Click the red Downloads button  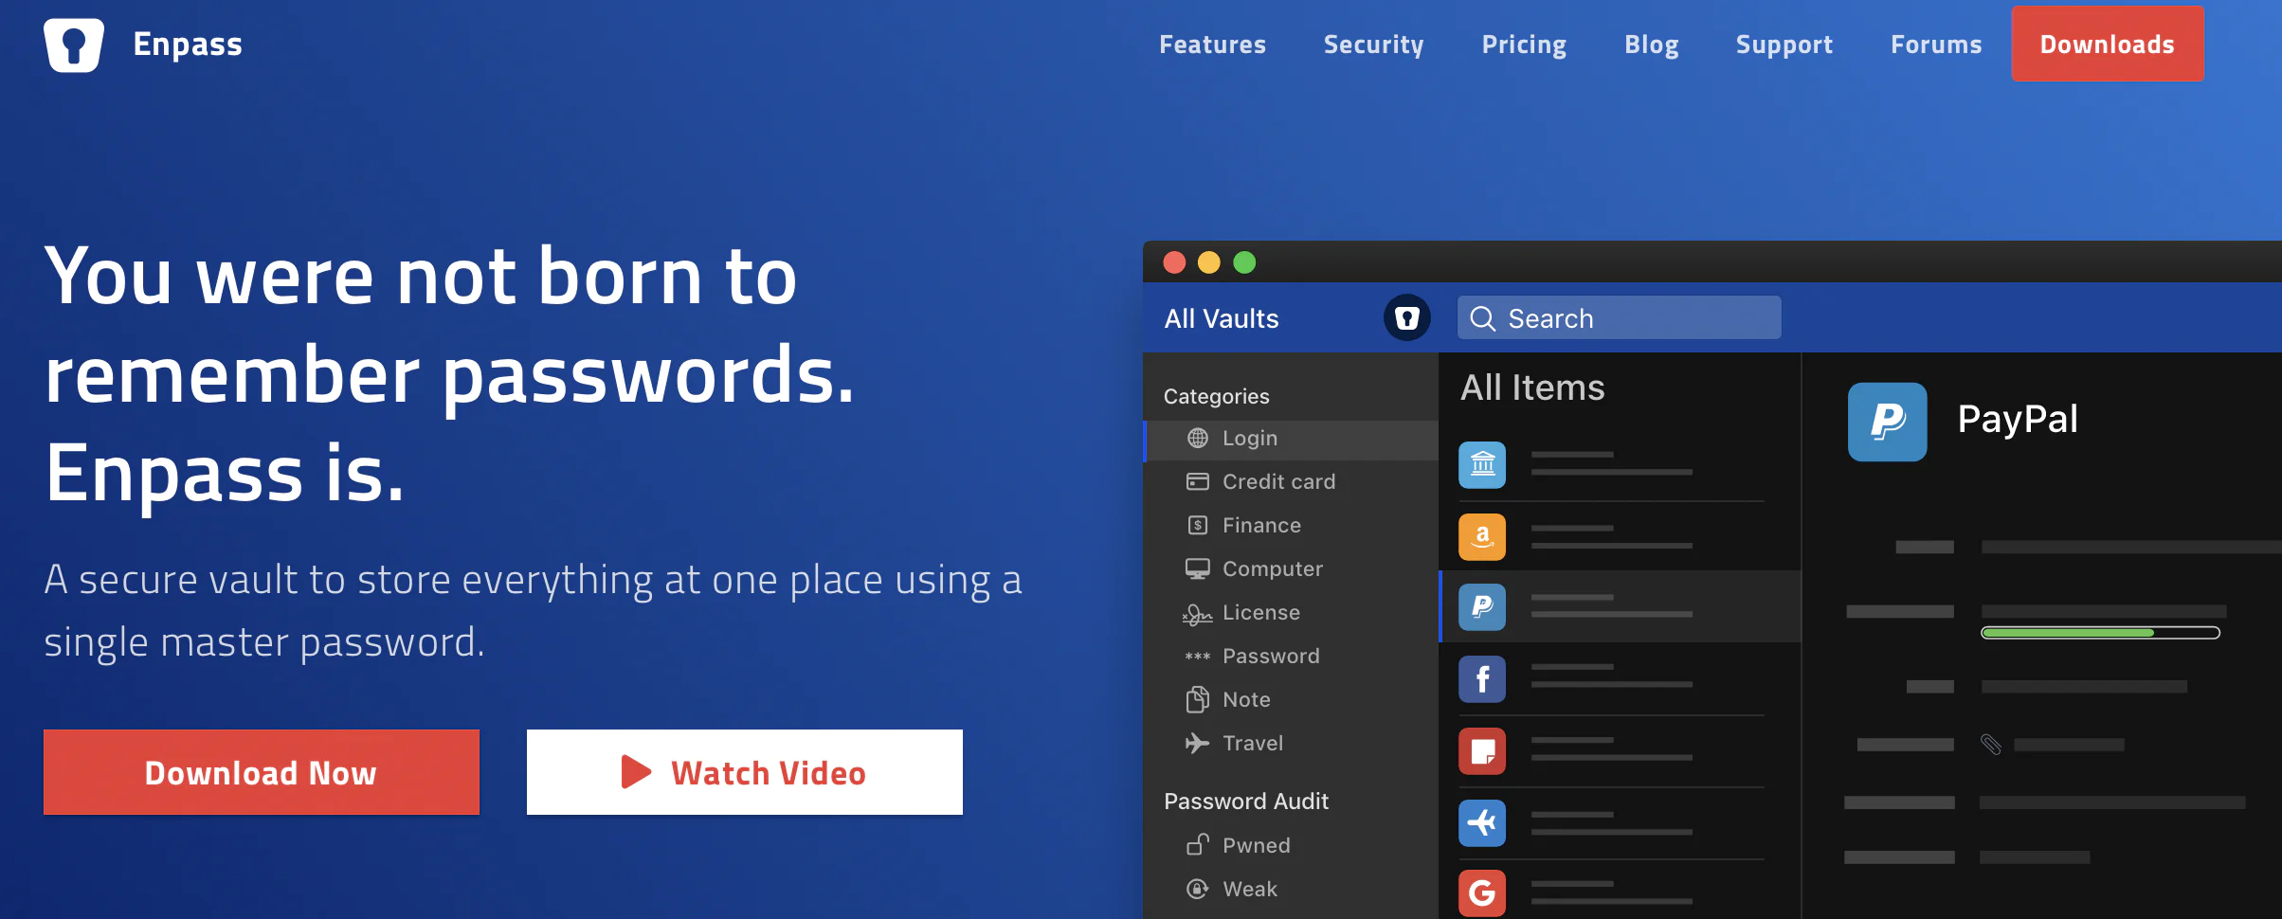pyautogui.click(x=2108, y=44)
